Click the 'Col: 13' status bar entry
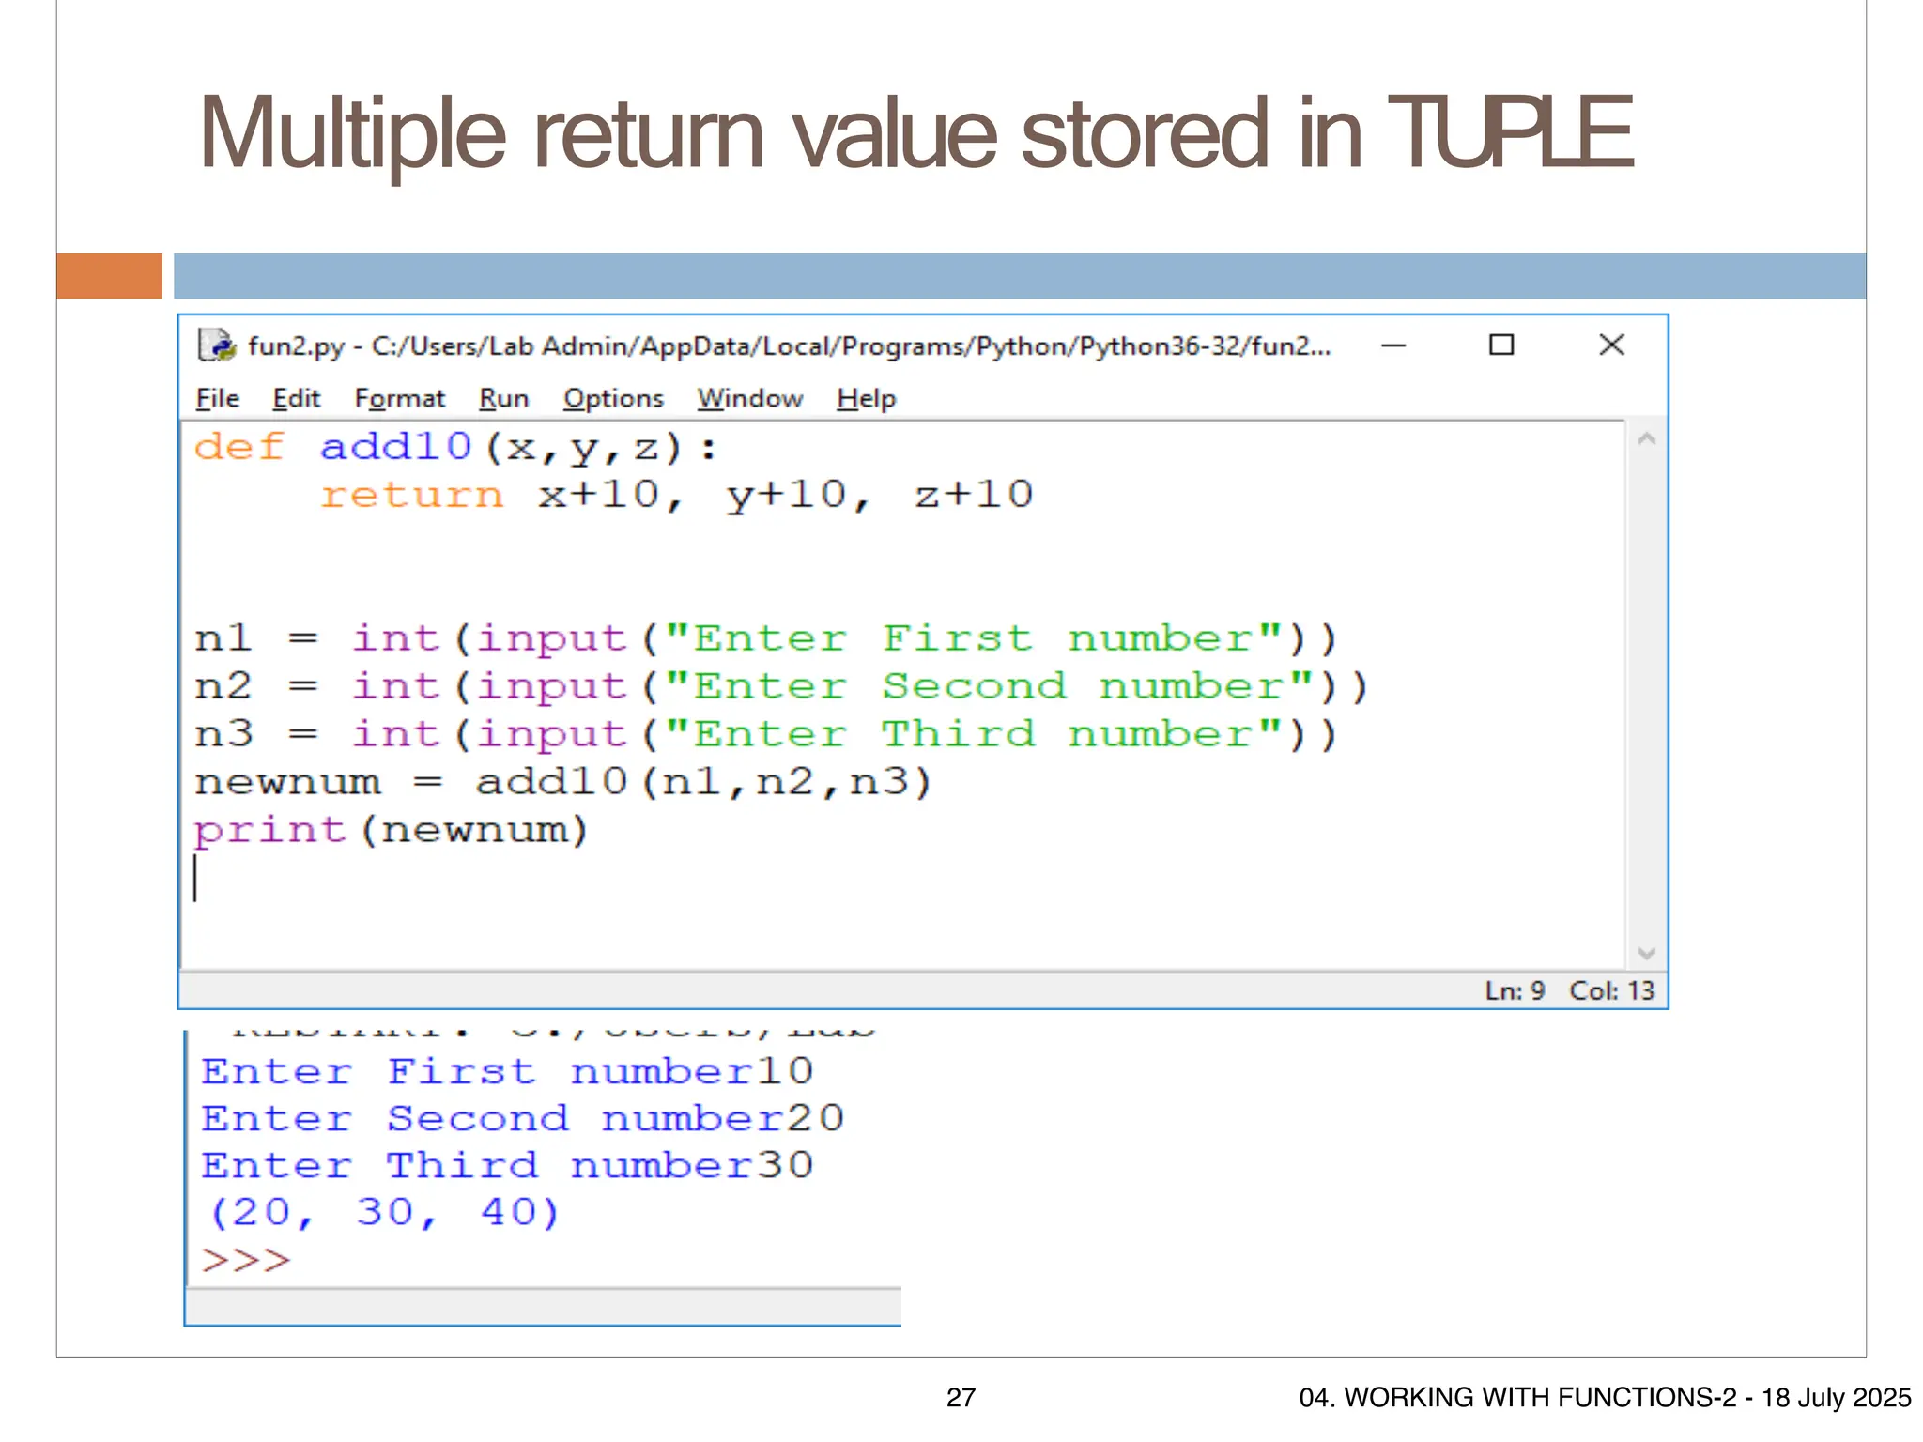Screen dimensions: 1923x1442 click(1611, 990)
